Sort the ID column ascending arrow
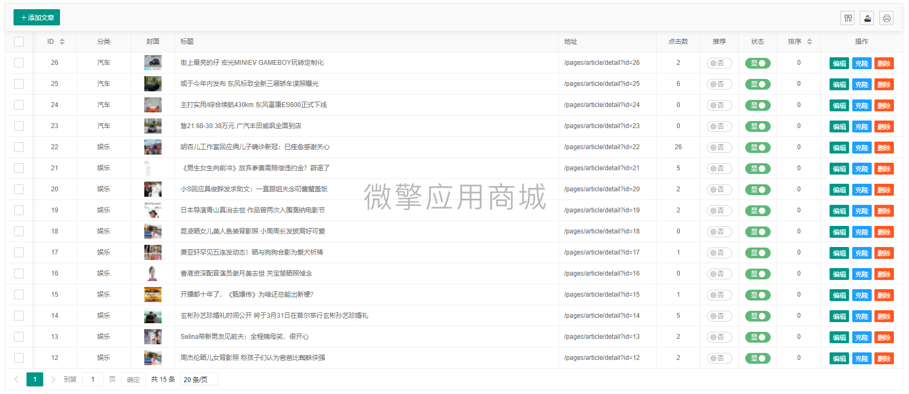This screenshot has width=909, height=394. [62, 39]
